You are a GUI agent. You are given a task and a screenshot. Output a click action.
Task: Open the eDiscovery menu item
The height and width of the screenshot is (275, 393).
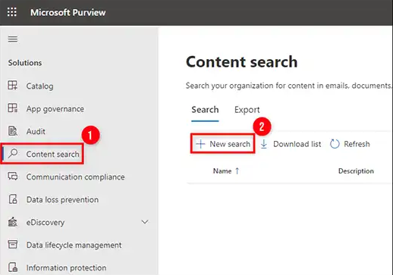(46, 222)
